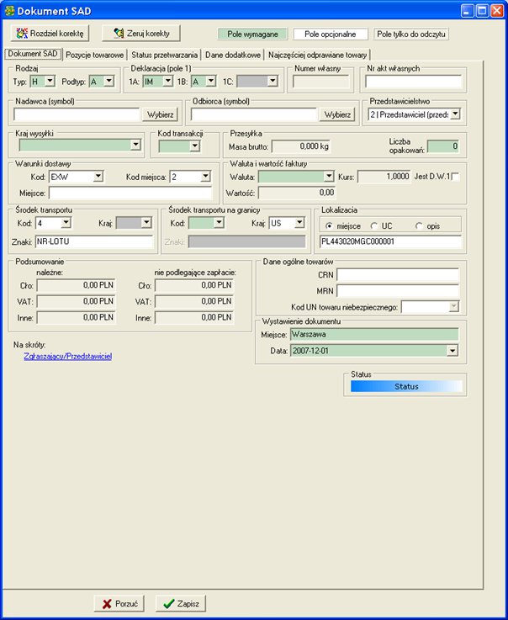
Task: Open Kod UN towaru niebezpiecznego dropdown
Action: coord(454,306)
